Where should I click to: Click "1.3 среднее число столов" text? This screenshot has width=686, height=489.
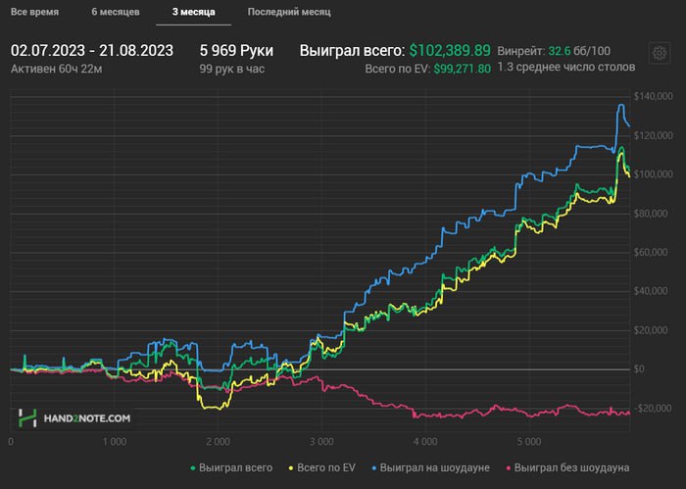coord(566,67)
